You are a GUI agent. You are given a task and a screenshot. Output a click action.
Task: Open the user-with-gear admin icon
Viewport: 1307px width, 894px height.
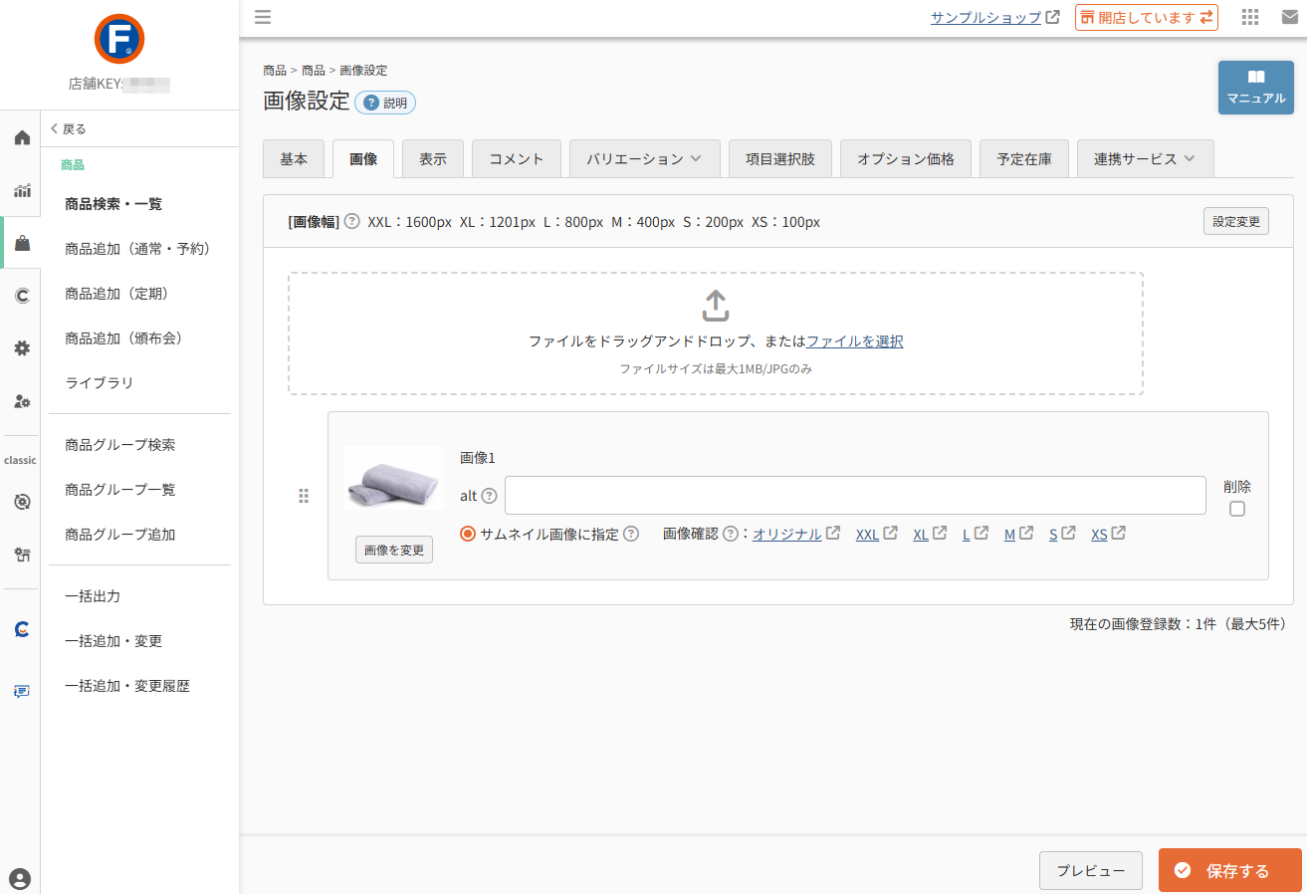(22, 401)
